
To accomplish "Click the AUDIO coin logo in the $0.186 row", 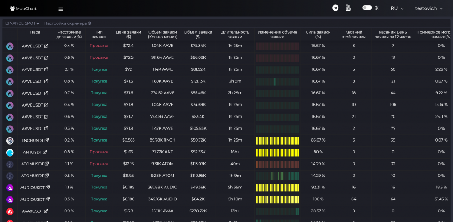I will pyautogui.click(x=10, y=200).
